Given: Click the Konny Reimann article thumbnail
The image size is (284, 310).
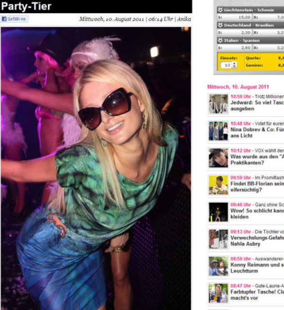Looking at the screenshot, I should click(x=218, y=266).
